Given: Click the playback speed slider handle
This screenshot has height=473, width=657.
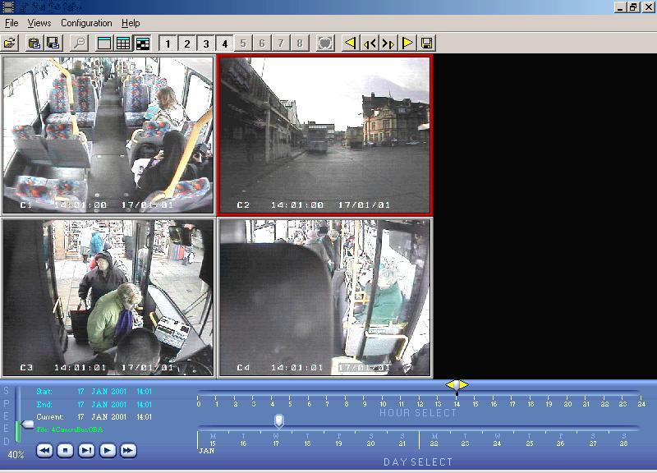Looking at the screenshot, I should [28, 425].
